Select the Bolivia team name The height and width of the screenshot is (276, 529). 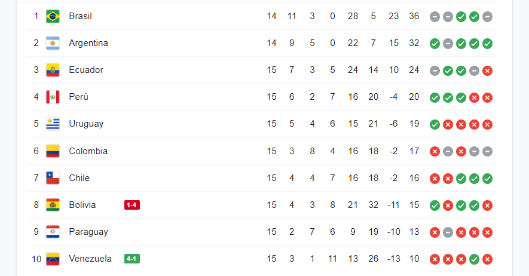(82, 205)
